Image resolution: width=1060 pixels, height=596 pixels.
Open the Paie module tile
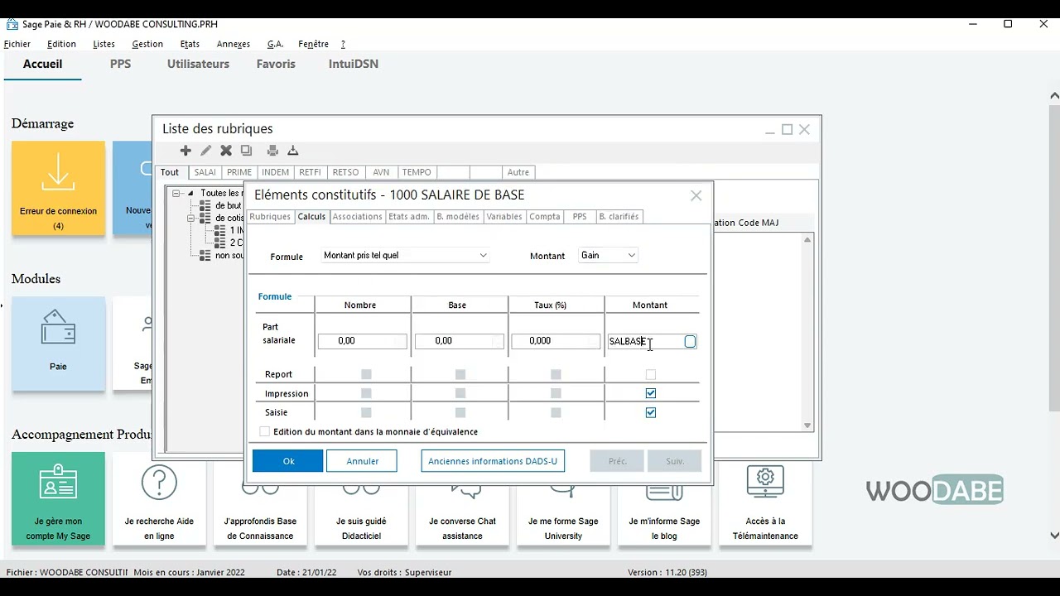[x=58, y=344]
